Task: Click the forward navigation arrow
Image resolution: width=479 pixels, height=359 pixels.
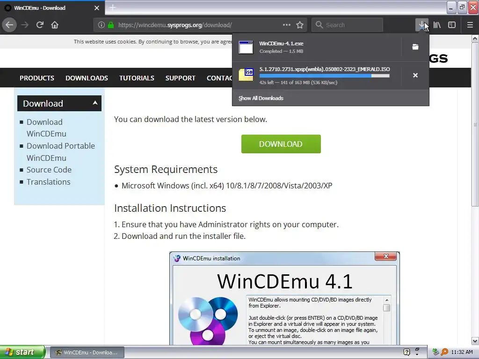Action: (x=25, y=25)
